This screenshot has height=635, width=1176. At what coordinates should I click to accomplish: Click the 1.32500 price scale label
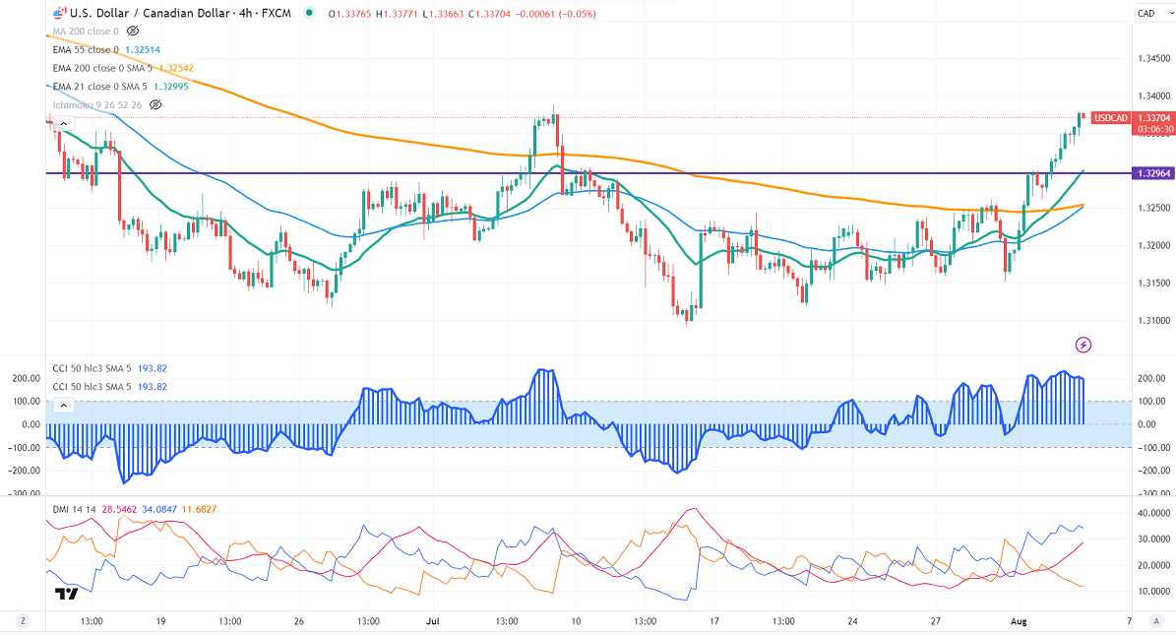1153,208
